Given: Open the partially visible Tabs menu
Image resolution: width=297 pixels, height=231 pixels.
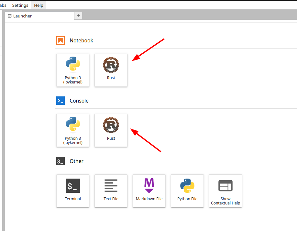Looking at the screenshot, I should (x=3, y=5).
